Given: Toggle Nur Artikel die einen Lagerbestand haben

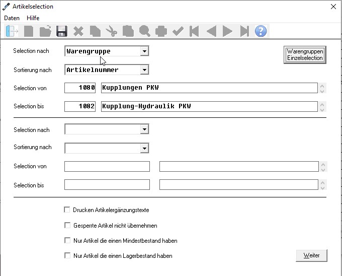Looking at the screenshot, I should (67, 255).
